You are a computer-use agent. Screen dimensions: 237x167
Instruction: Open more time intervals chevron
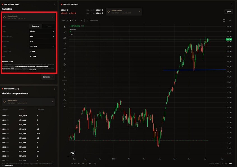pyautogui.click(x=76, y=20)
